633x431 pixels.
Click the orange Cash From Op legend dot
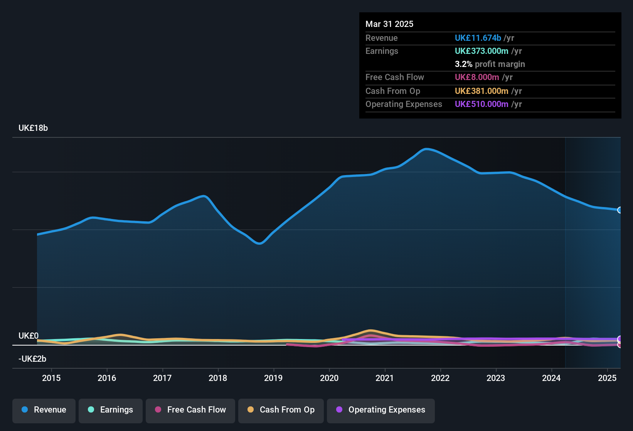[x=251, y=410]
